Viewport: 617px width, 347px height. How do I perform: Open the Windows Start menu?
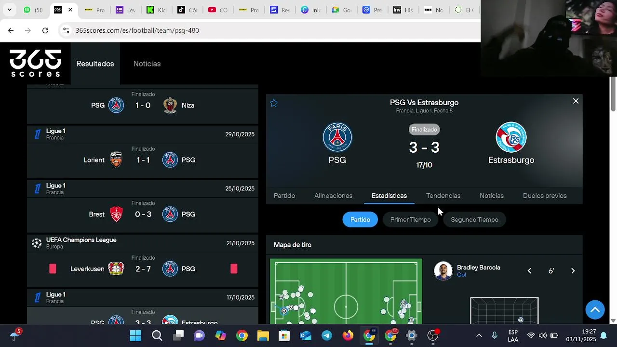coord(135,335)
